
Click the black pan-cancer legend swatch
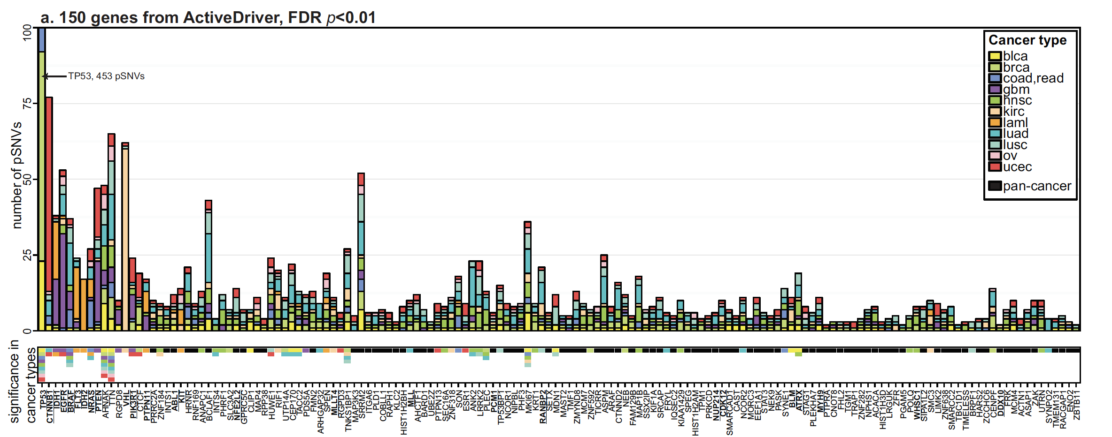coord(995,186)
